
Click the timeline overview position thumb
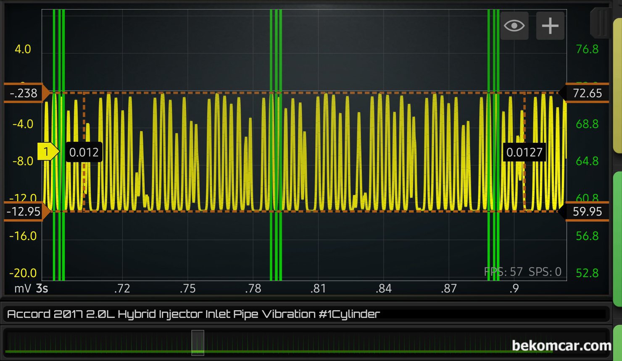tap(198, 343)
